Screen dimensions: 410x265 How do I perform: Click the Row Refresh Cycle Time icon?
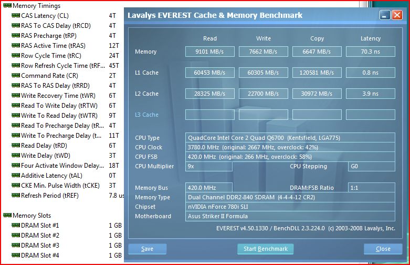[x=16, y=65]
